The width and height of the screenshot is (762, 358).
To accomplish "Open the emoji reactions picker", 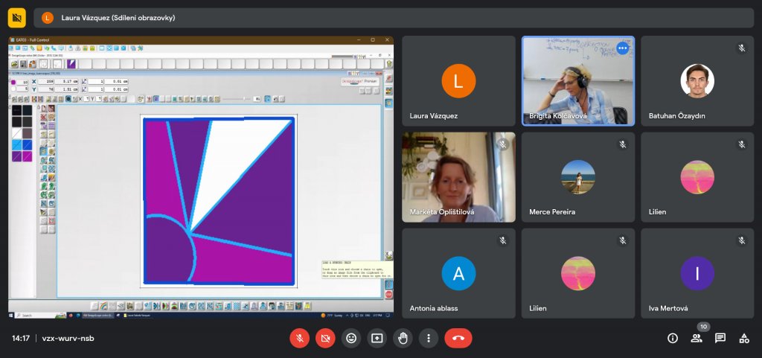I will (350, 338).
